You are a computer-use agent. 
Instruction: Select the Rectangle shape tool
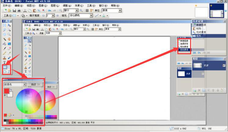5,67
